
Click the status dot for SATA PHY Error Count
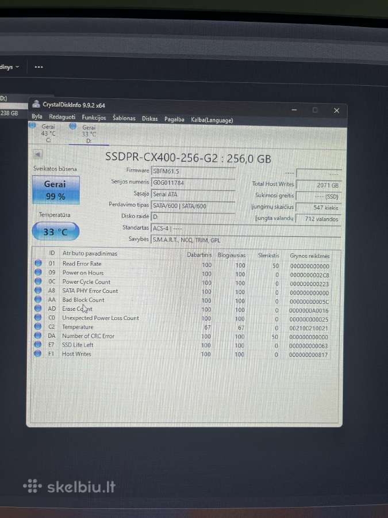[39, 290]
